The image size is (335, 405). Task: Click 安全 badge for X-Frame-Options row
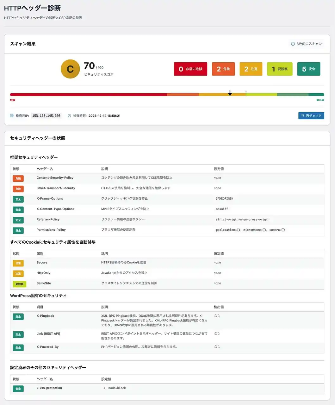click(18, 199)
